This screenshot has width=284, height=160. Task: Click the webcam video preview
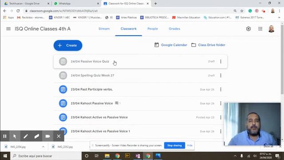[252, 124]
